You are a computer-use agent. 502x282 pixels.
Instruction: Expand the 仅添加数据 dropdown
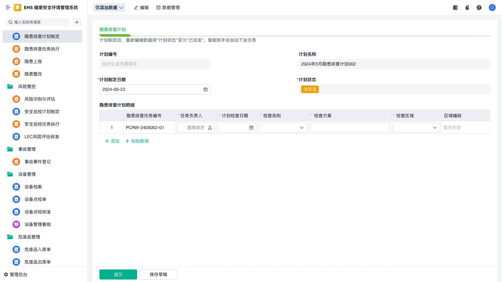tap(109, 8)
